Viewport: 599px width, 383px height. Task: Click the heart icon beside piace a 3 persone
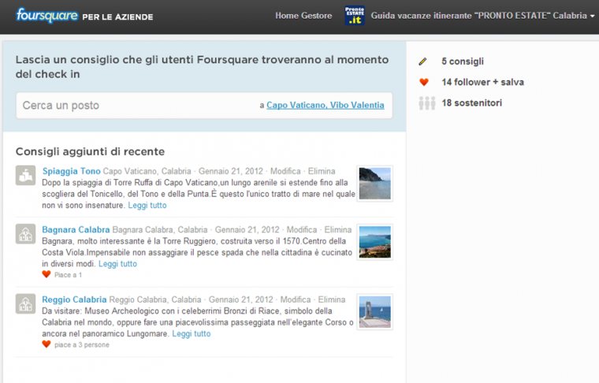[47, 344]
